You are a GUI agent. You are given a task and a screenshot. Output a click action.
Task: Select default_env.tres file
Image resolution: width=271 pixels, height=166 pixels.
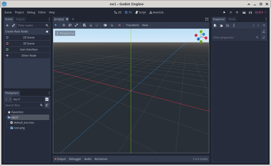tap(24, 123)
